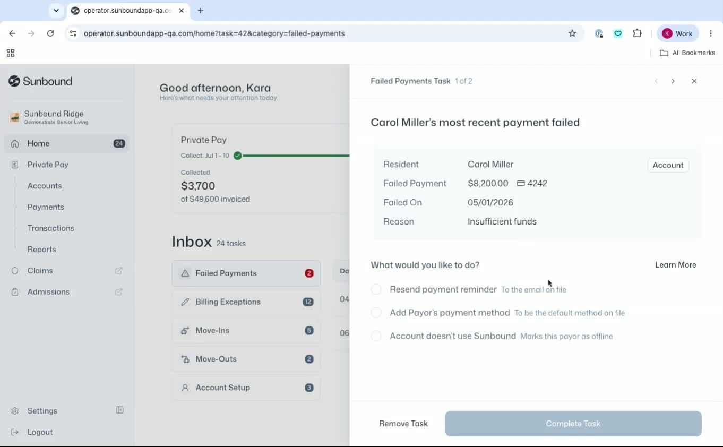
Task: Open Billing Exceptions inbox category
Action: pyautogui.click(x=246, y=302)
